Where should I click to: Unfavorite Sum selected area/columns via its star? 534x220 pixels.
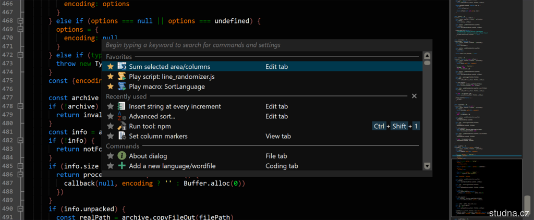[110, 67]
